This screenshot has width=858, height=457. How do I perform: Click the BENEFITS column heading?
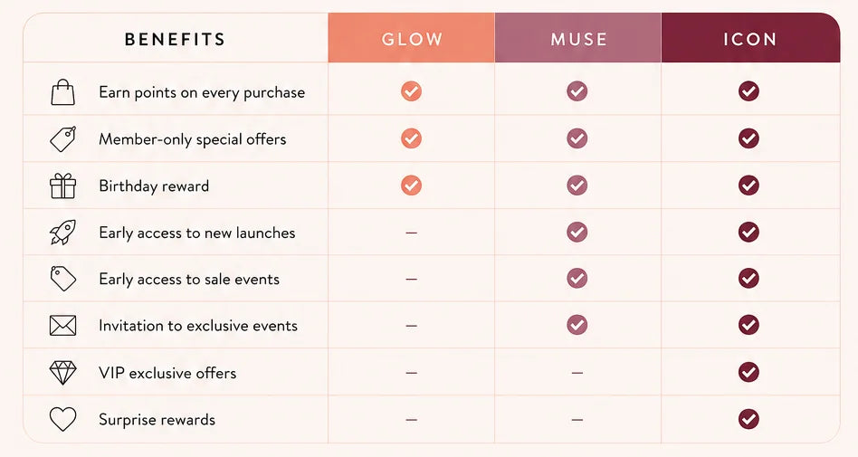point(175,40)
